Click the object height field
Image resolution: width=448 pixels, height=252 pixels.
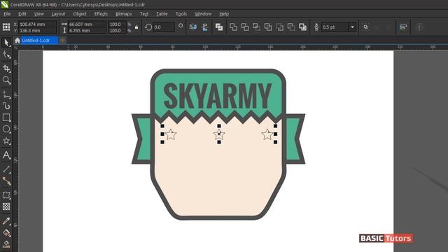click(87, 30)
